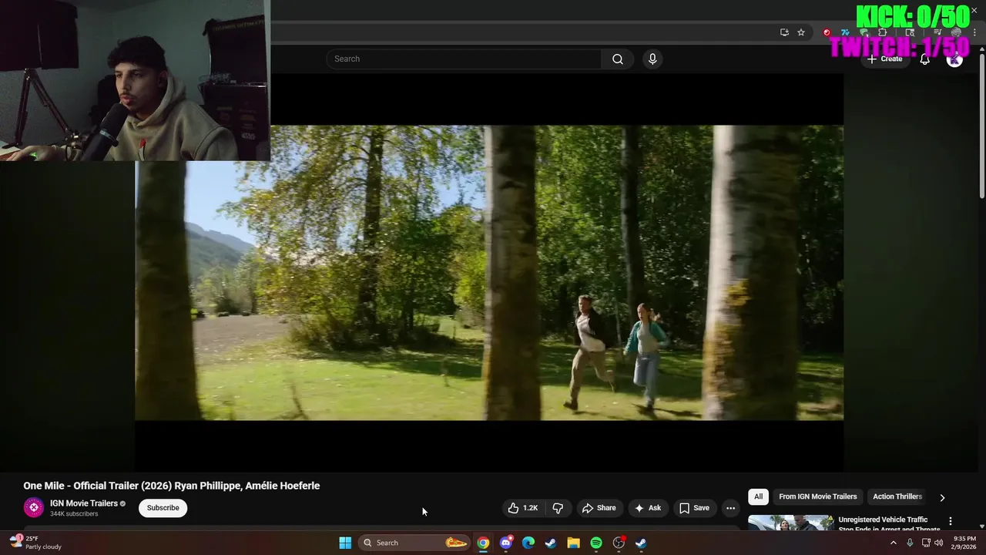Open the YouTube account avatar menu
The width and height of the screenshot is (986, 555).
tap(954, 59)
